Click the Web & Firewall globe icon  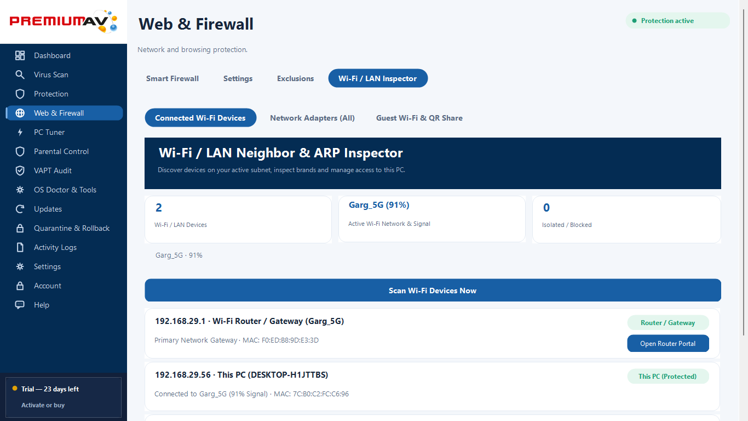20,113
